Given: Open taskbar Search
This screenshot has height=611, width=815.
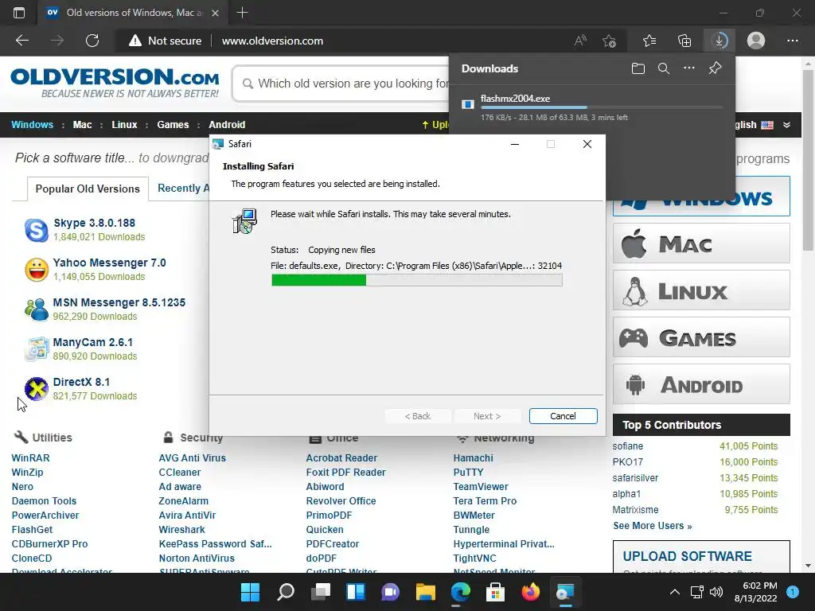Looking at the screenshot, I should [286, 592].
